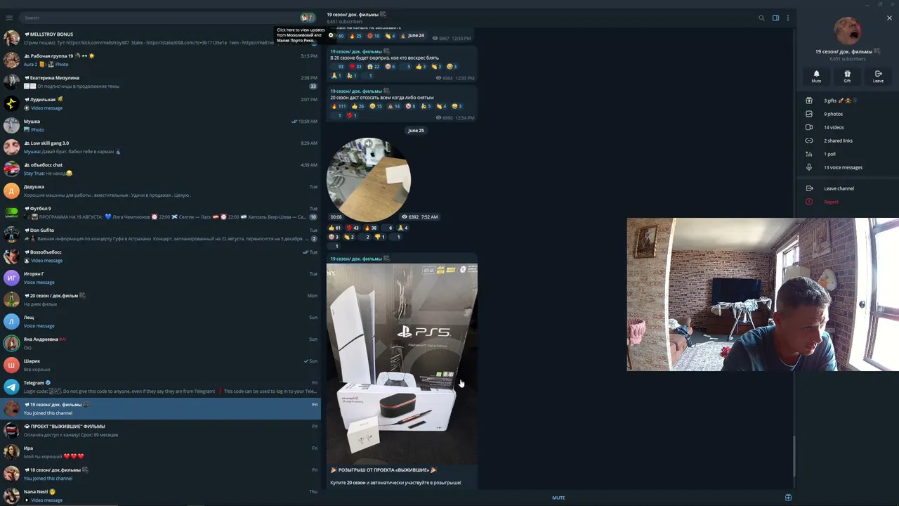The width and height of the screenshot is (899, 506).
Task: Click the Дедушка orange letter avatar
Action: coord(11,190)
